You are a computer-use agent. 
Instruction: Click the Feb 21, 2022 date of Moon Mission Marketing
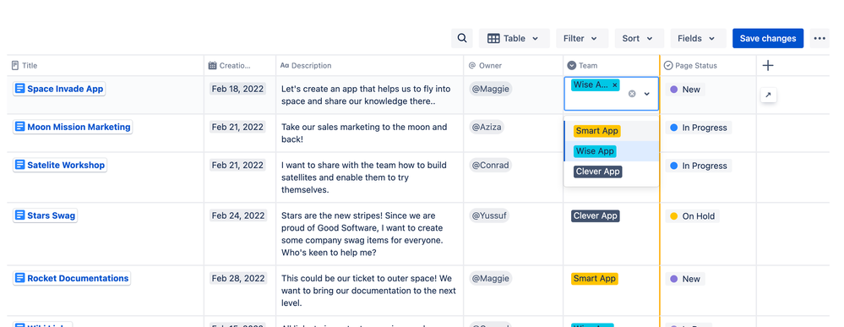click(238, 127)
